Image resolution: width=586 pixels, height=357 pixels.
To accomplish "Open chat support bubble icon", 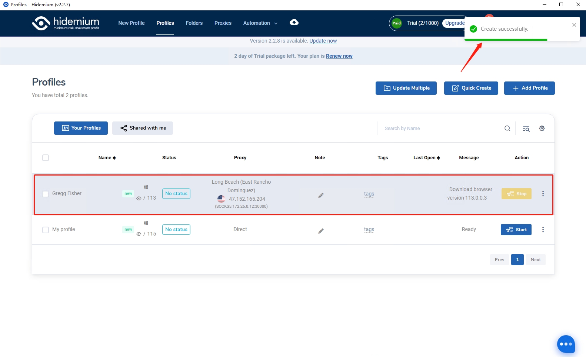I will (566, 344).
